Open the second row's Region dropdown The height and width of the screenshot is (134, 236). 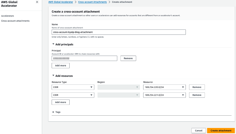119,95
